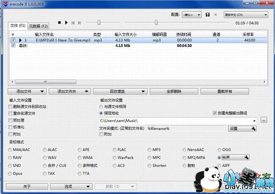Enable 重命名源文件 checkbox
275x194 pixels.
10,113
